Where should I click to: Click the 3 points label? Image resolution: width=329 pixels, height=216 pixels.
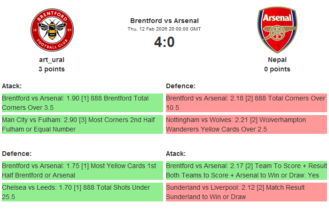pyautogui.click(x=52, y=69)
